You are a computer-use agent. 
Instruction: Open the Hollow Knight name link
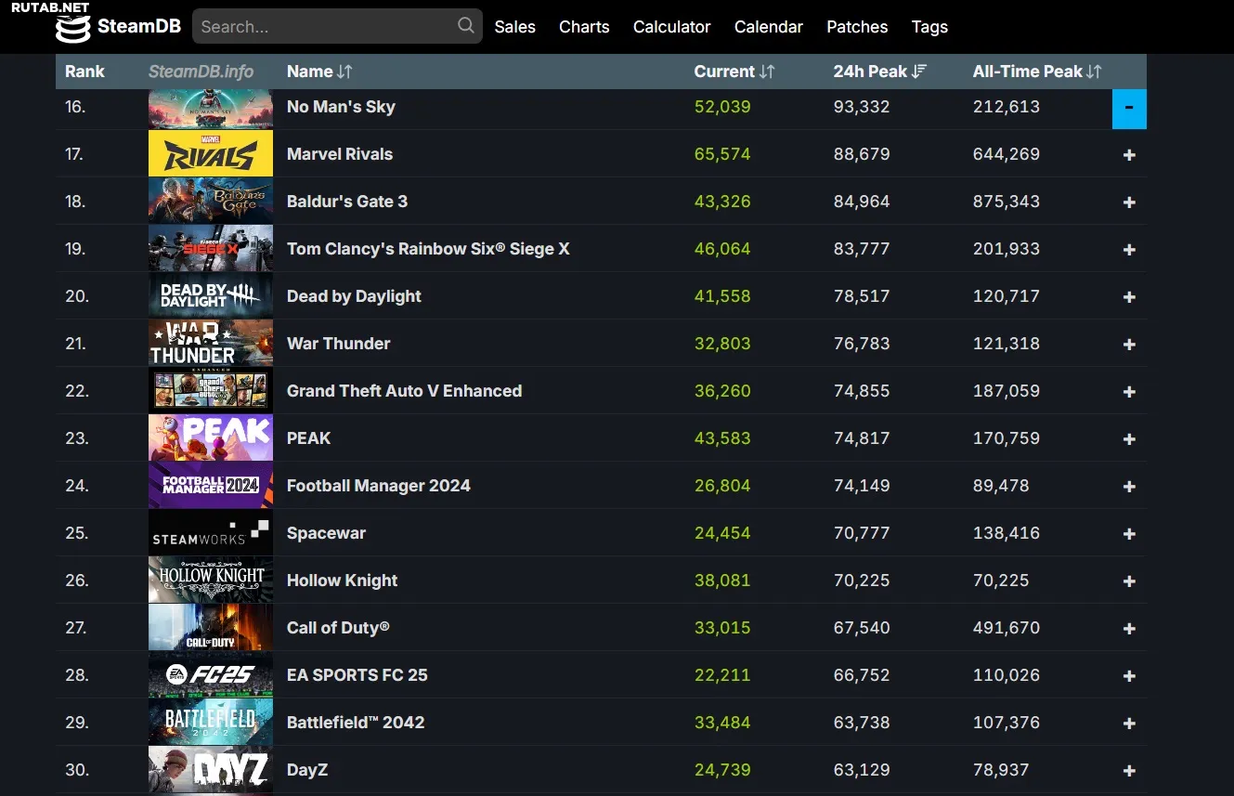pyautogui.click(x=342, y=581)
